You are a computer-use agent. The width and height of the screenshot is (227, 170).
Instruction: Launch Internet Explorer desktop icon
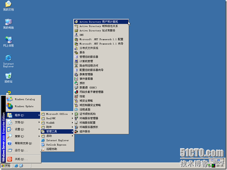[x=8, y=61]
